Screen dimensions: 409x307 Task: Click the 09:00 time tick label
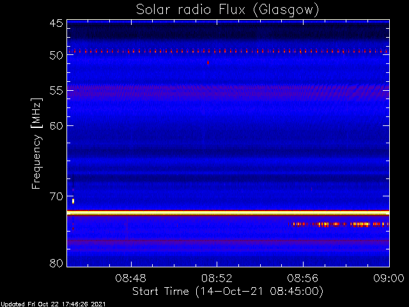(389, 279)
